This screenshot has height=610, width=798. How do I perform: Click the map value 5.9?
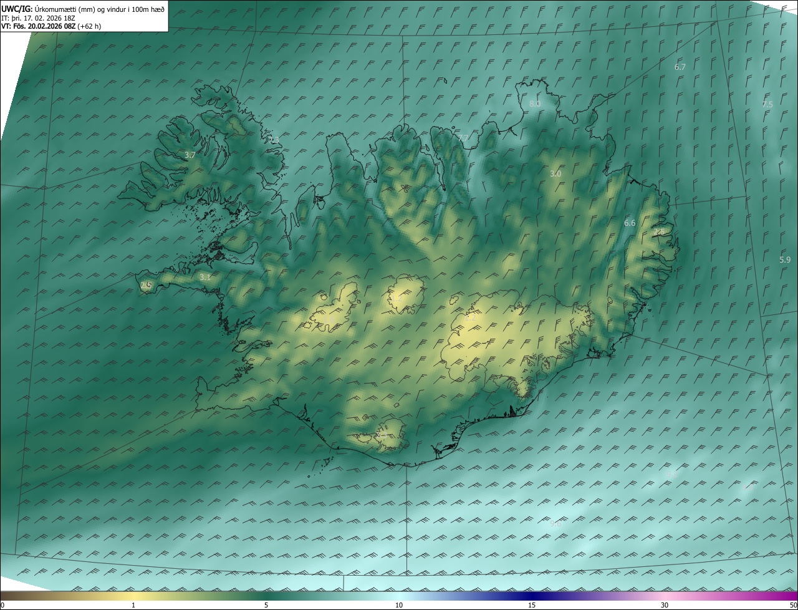tap(785, 259)
